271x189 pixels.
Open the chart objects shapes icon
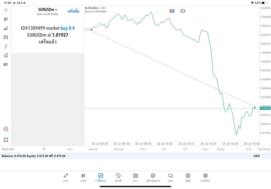click(6, 55)
